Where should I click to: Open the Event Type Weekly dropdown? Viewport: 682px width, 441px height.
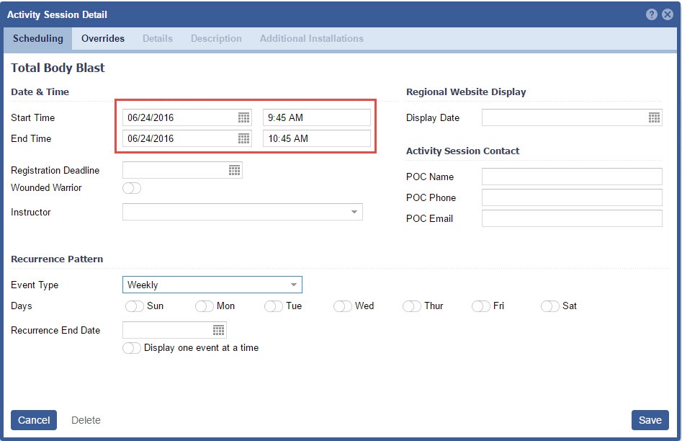pos(293,285)
